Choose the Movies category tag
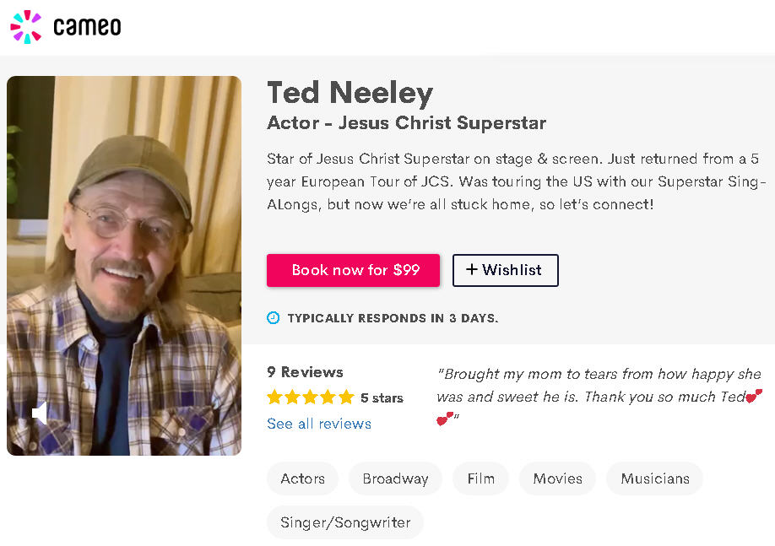The height and width of the screenshot is (546, 775). (557, 478)
